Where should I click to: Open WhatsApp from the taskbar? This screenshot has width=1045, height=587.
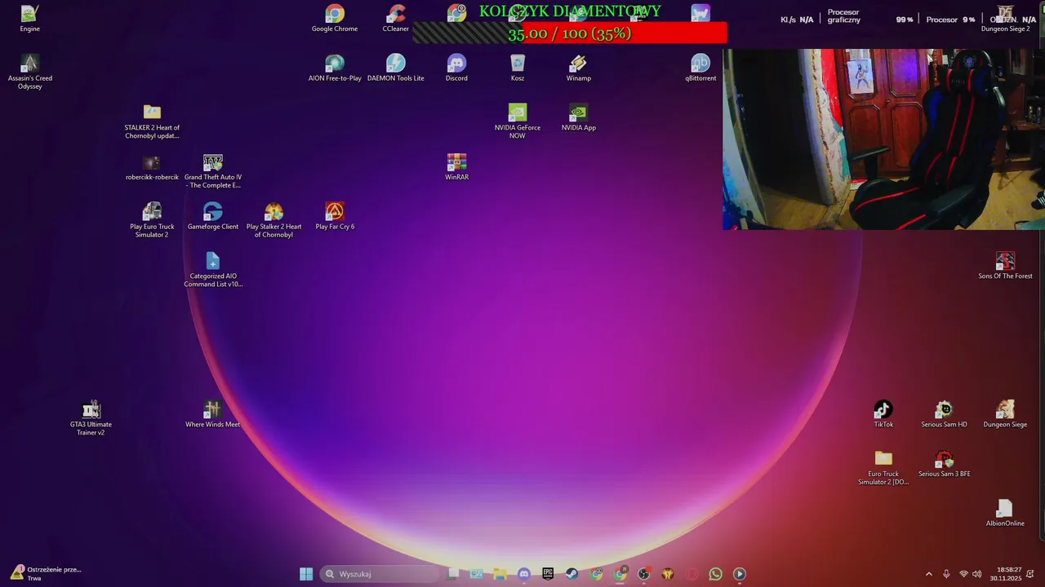click(x=715, y=574)
